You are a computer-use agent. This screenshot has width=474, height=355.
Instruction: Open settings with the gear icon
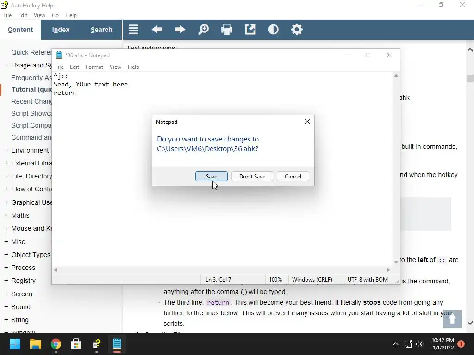[297, 30]
